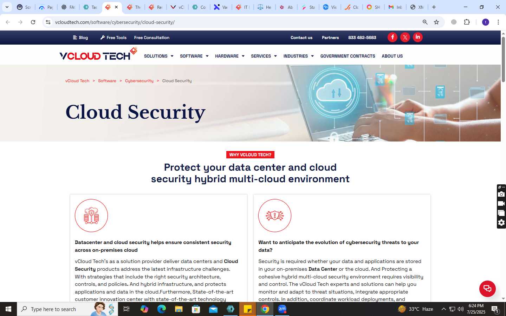
Task: Open Government Contracts menu item
Action: coord(348,56)
